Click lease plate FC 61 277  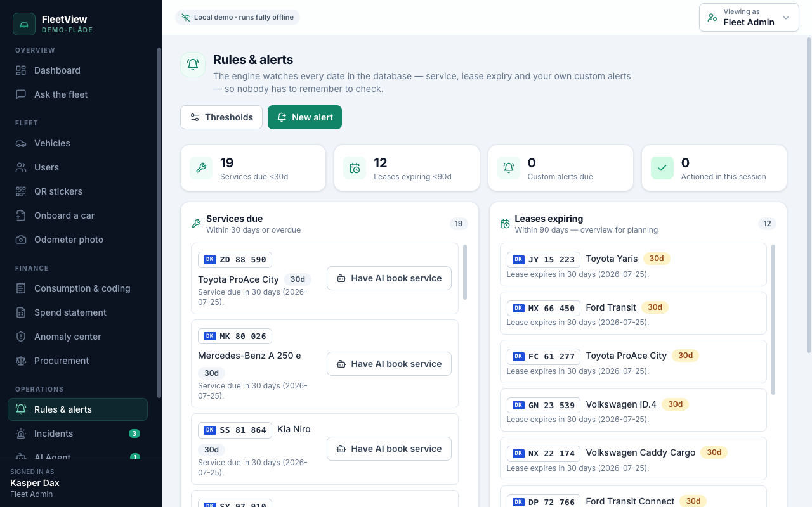[x=544, y=357]
